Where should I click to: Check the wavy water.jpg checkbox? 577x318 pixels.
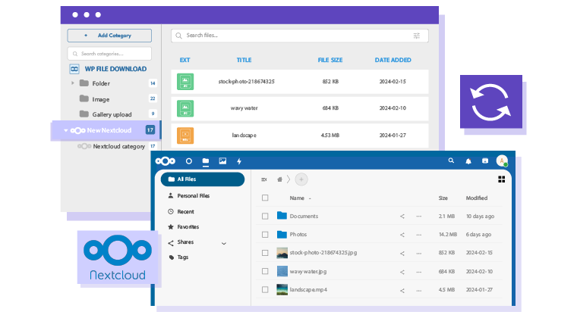pyautogui.click(x=265, y=271)
